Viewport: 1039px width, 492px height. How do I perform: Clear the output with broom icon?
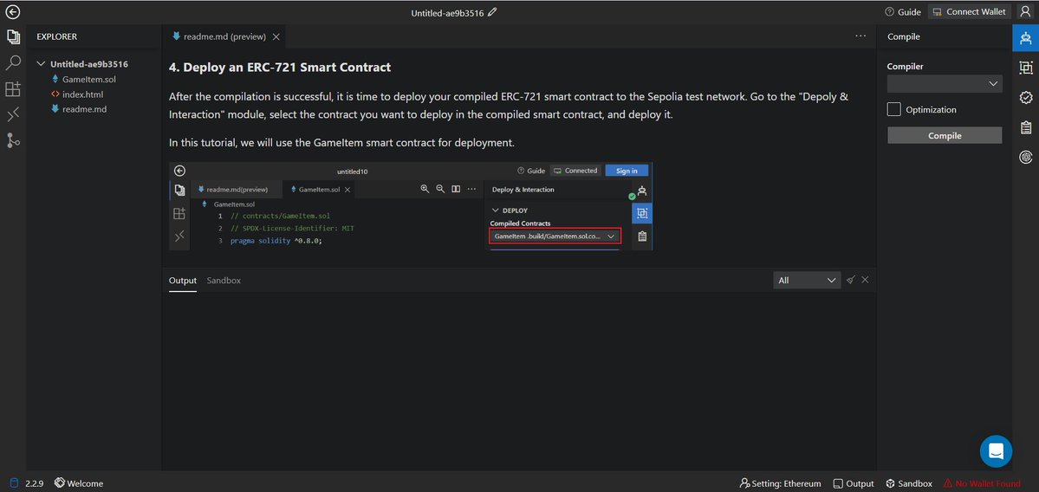[851, 280]
